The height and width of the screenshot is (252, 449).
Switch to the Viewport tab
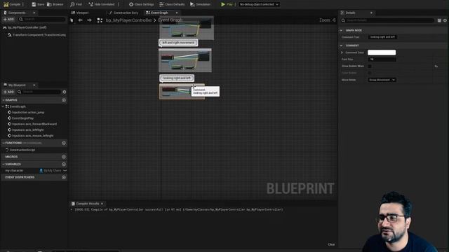click(x=80, y=13)
